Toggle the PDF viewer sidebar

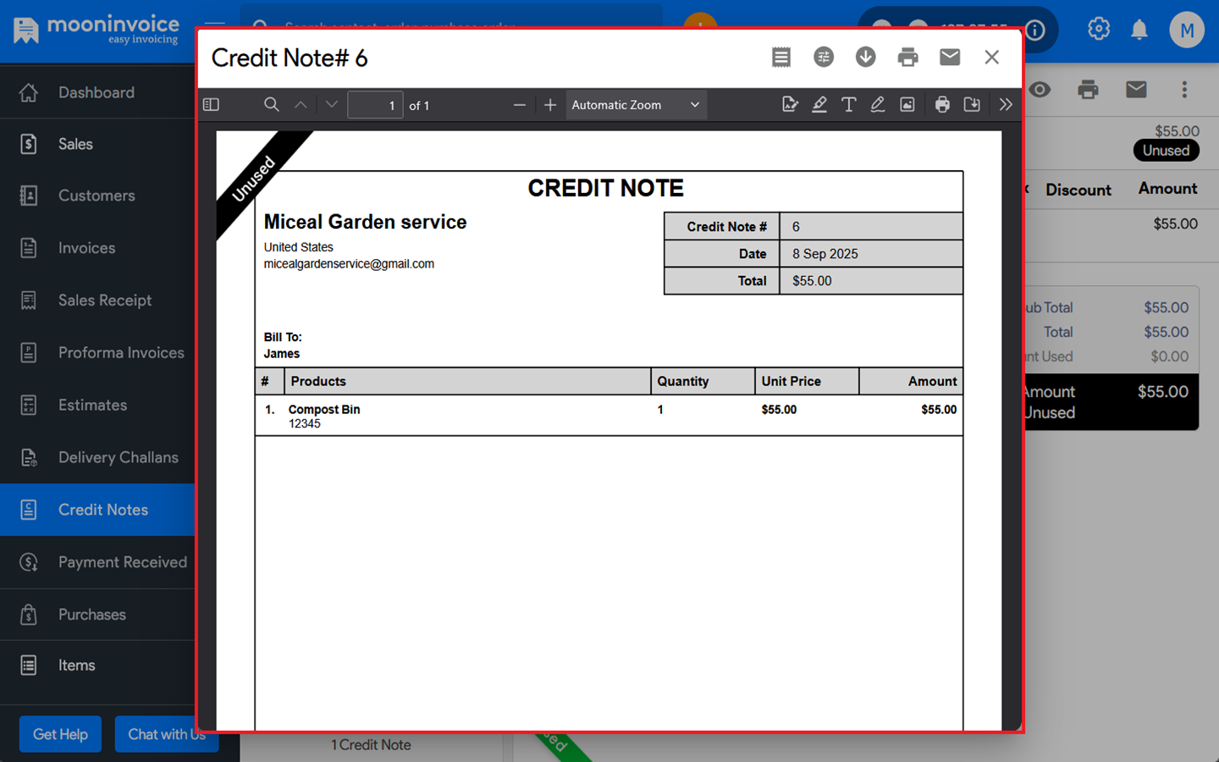[x=212, y=105]
